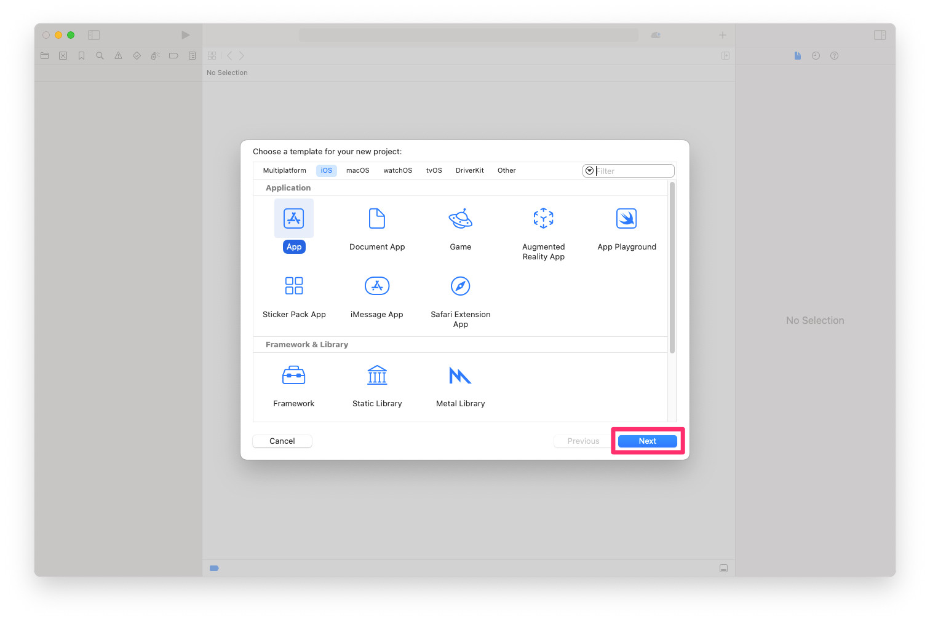This screenshot has height=622, width=930.
Task: Choose the Static Library template
Action: [377, 376]
